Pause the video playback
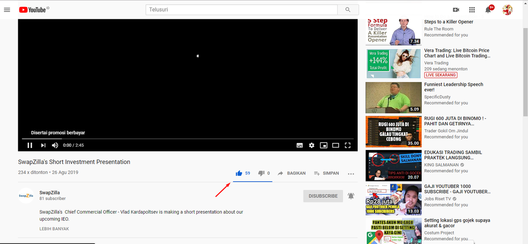Screen dimensions: 528x244 click(30, 145)
